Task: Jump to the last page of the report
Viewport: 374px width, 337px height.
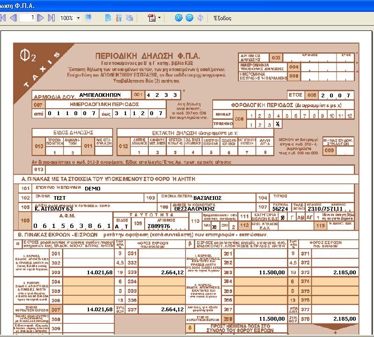Action: pos(51,18)
